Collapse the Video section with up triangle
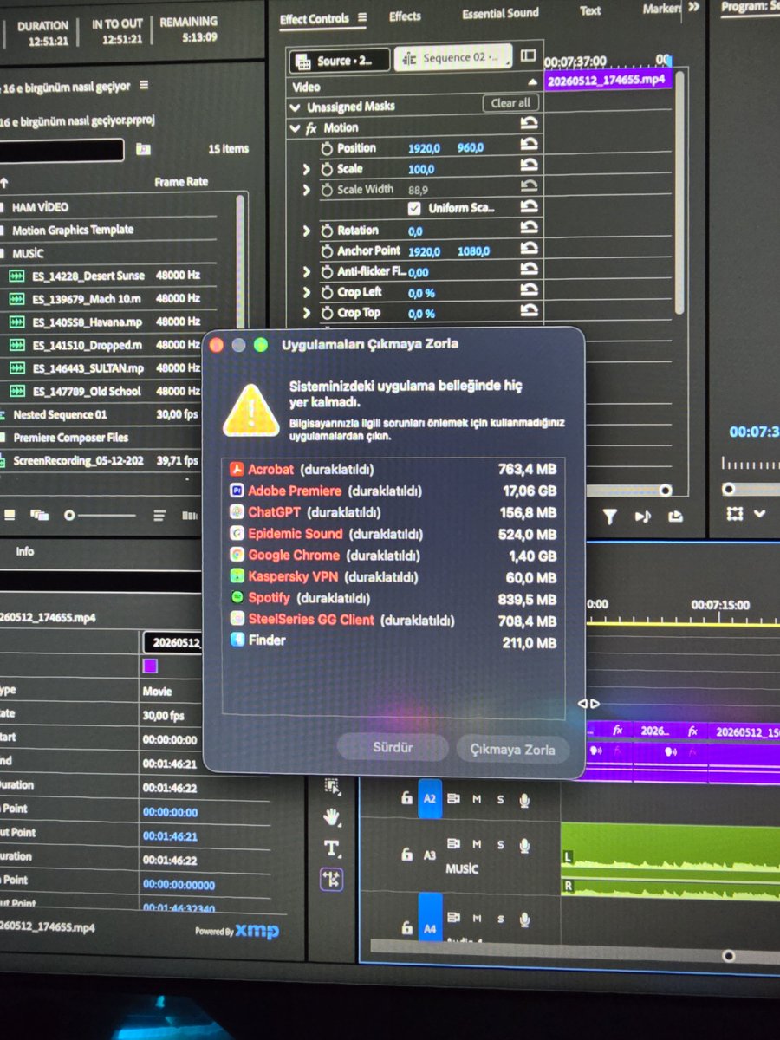This screenshot has width=780, height=1040. (532, 82)
